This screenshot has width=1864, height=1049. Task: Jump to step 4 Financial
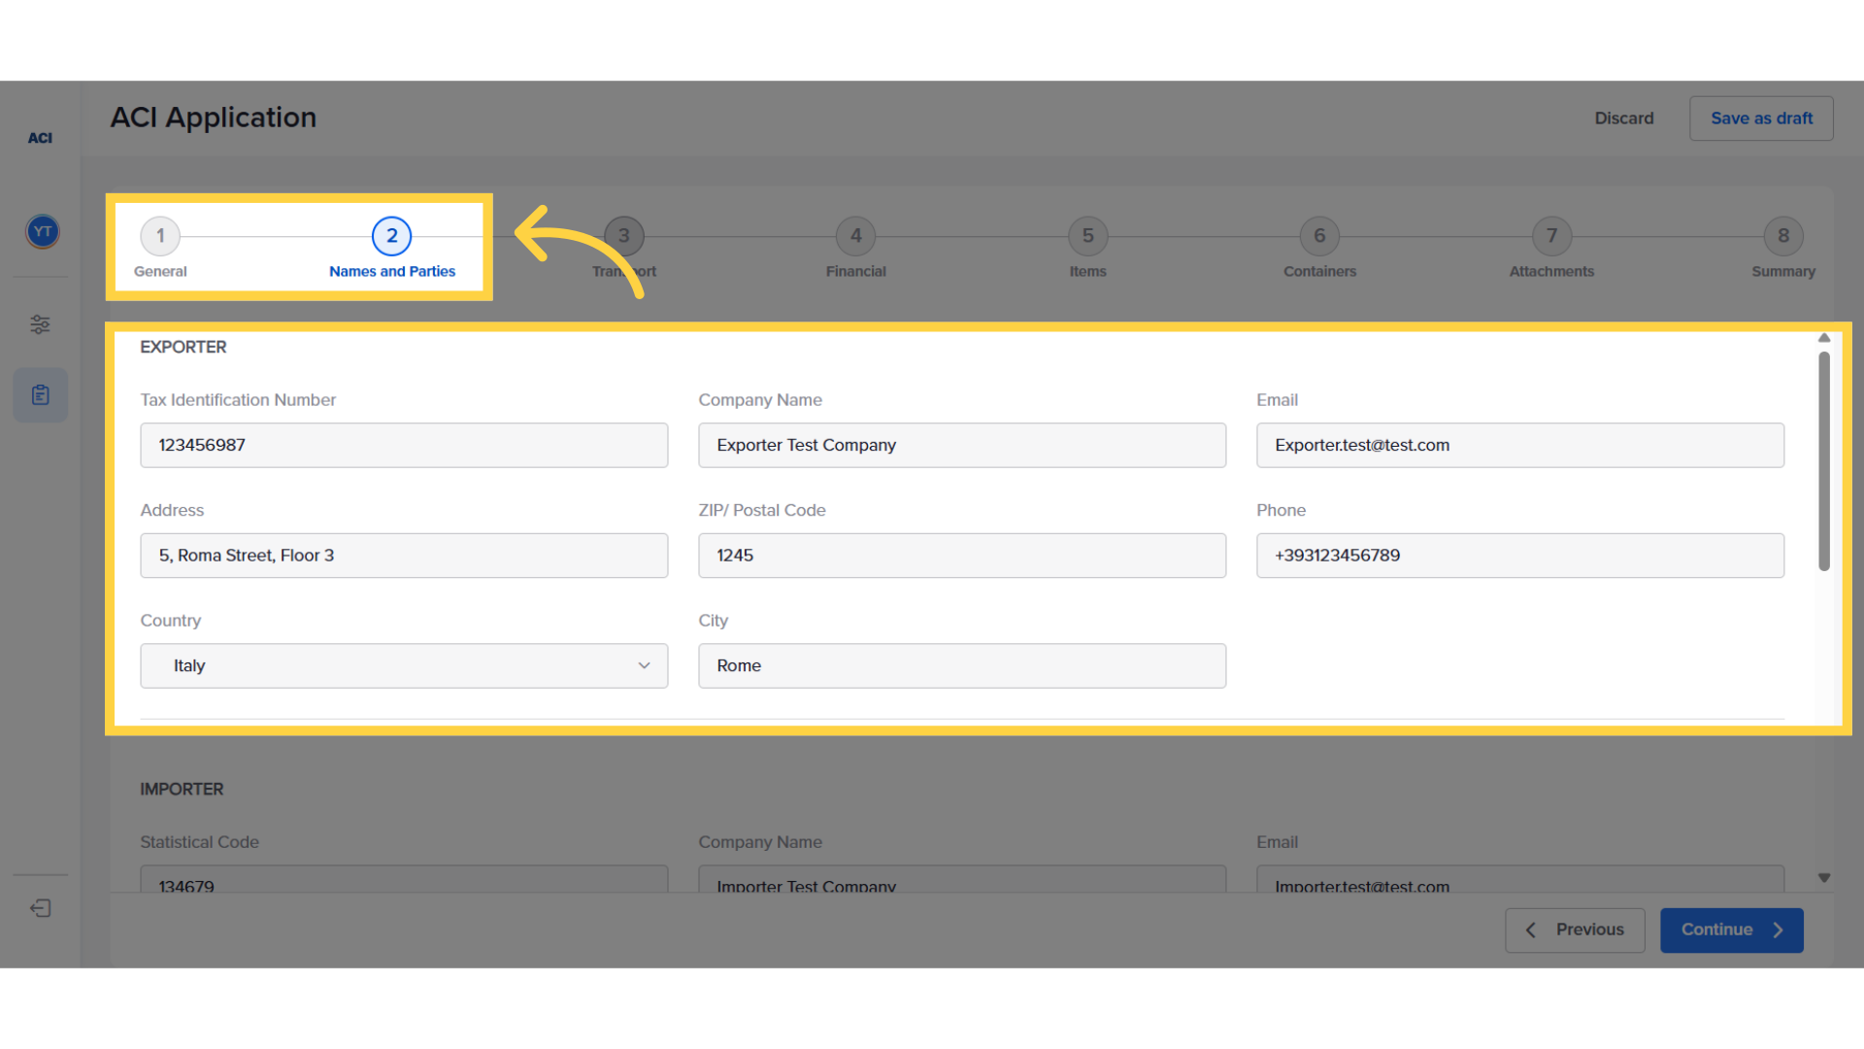pos(855,236)
